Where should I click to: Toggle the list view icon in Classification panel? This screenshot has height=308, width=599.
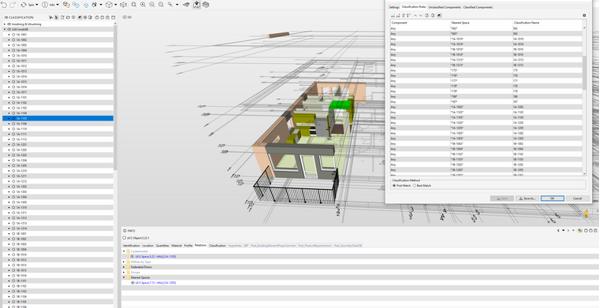(x=56, y=17)
